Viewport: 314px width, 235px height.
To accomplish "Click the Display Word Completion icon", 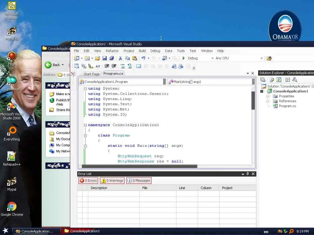I will 98,66.
